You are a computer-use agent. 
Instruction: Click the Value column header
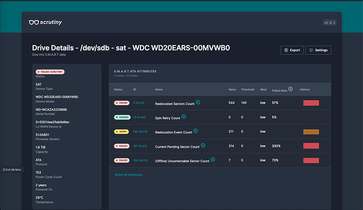pyautogui.click(x=232, y=89)
